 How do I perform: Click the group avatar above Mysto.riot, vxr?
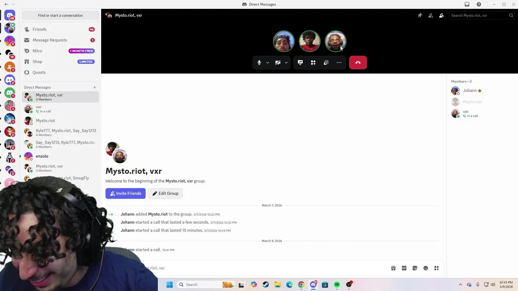(116, 152)
